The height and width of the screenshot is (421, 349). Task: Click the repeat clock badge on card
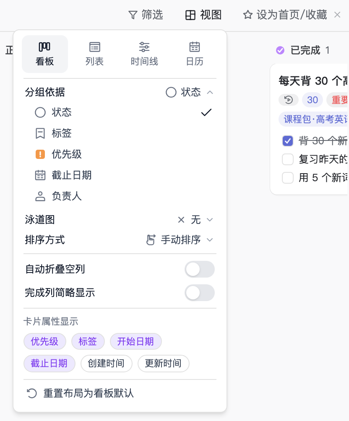289,100
